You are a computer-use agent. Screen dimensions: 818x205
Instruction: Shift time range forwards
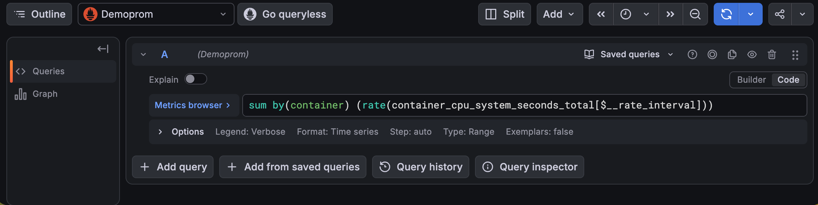click(x=670, y=14)
